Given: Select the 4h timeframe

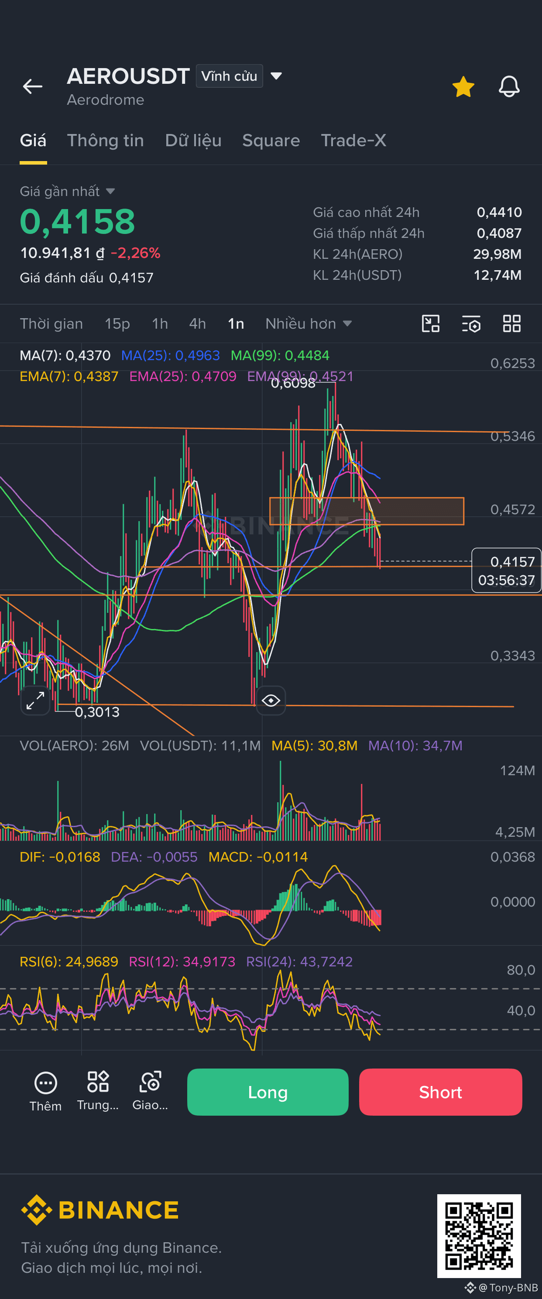Looking at the screenshot, I should tap(197, 323).
